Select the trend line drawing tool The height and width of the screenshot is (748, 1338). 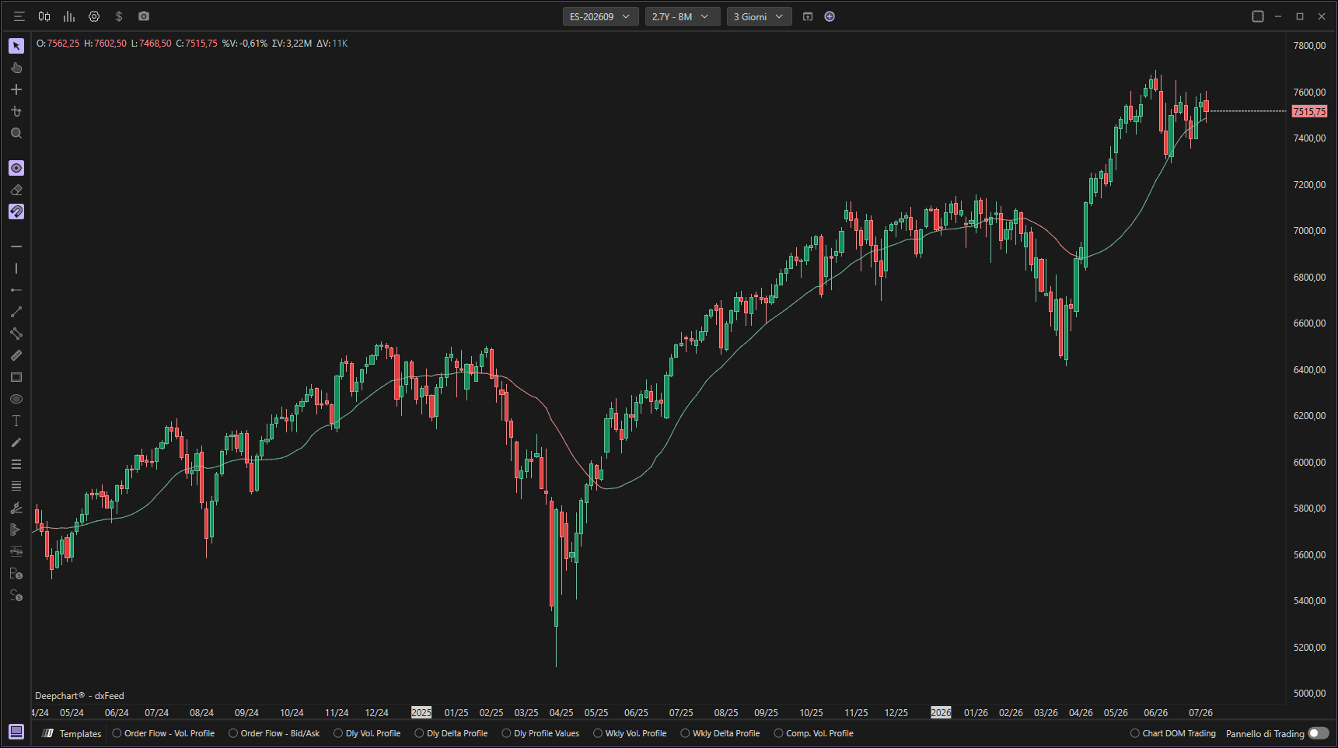coord(16,312)
